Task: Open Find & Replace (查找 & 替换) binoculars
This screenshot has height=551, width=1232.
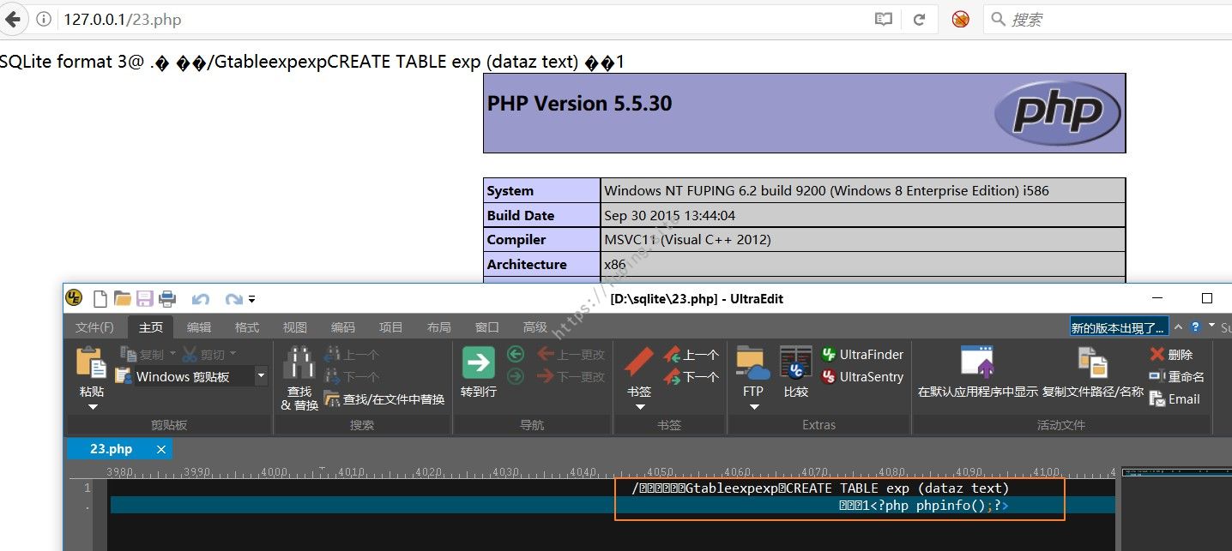Action: point(299,362)
